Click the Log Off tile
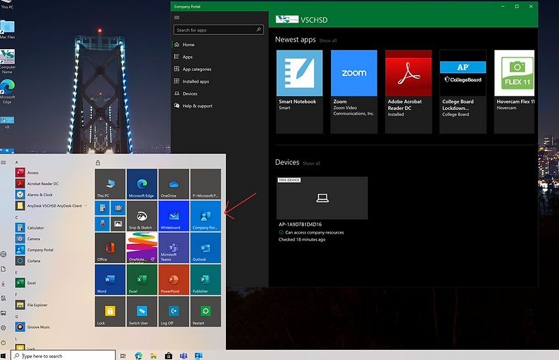Viewport: 559px width, 360px height. pos(173,311)
